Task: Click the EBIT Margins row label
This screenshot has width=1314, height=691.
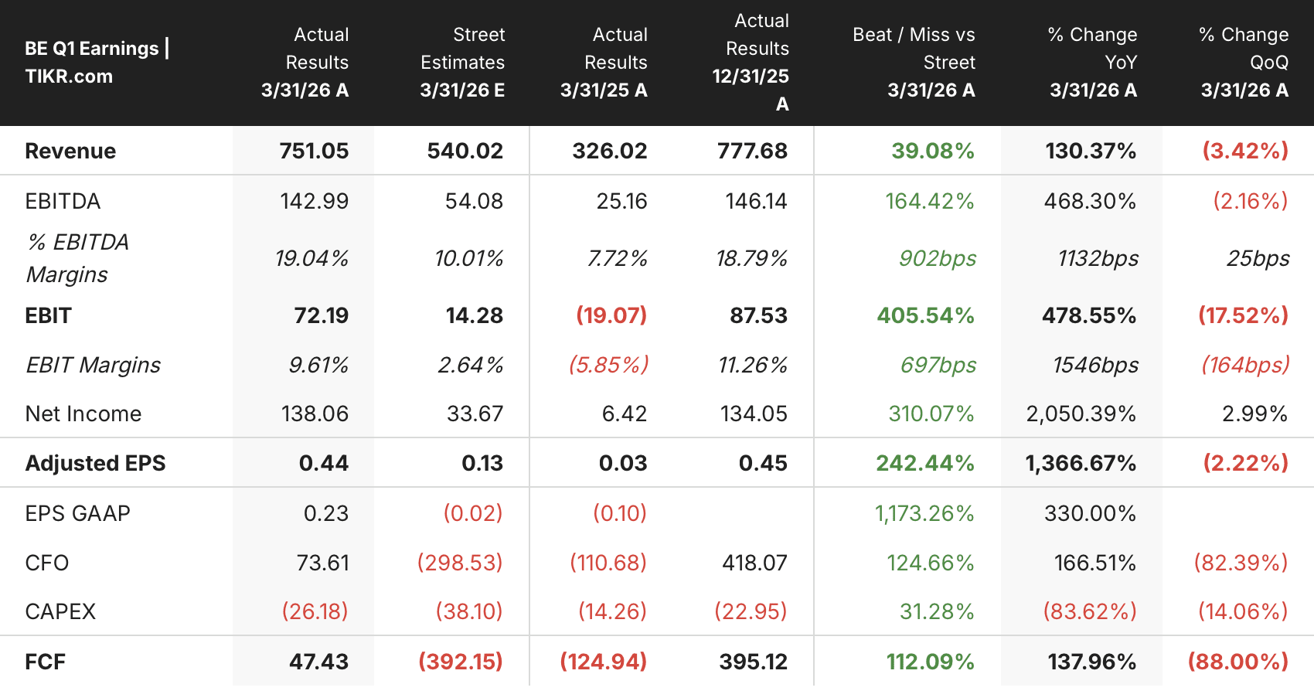Action: pos(93,365)
